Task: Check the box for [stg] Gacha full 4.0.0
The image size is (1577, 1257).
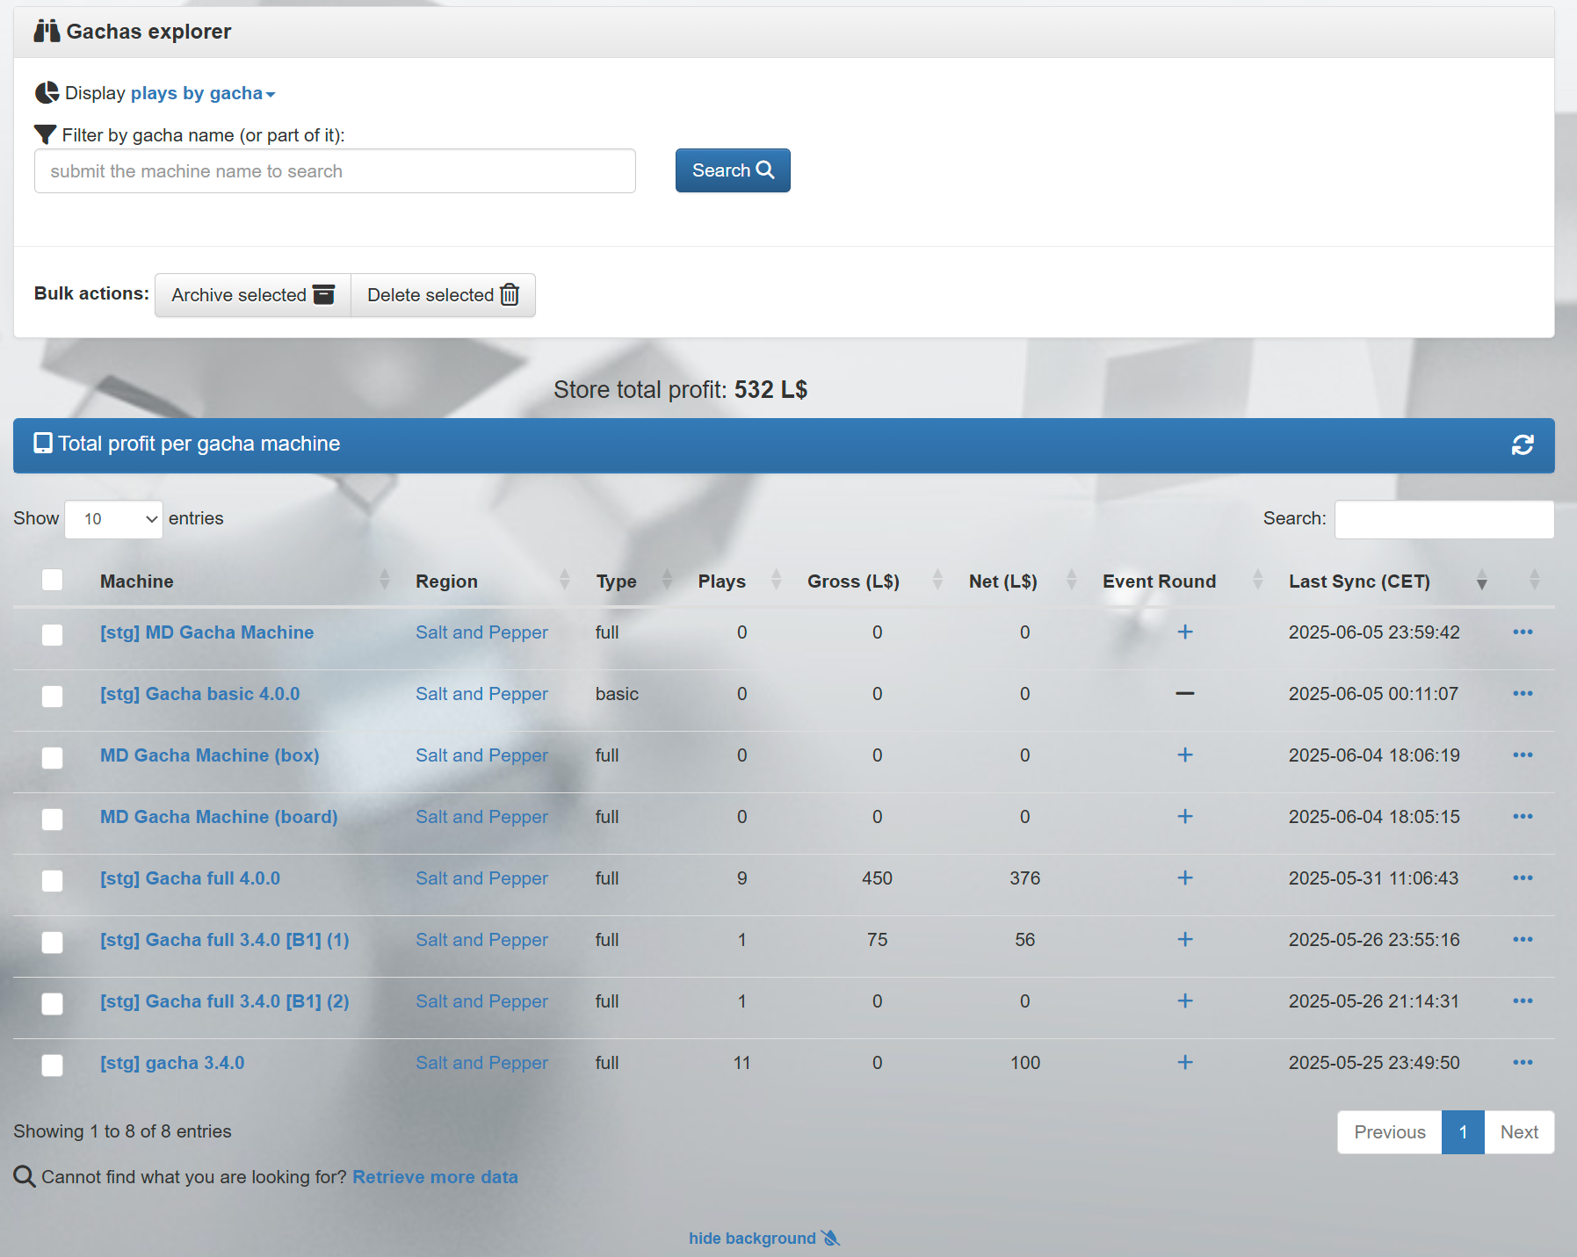Action: coord(53,880)
